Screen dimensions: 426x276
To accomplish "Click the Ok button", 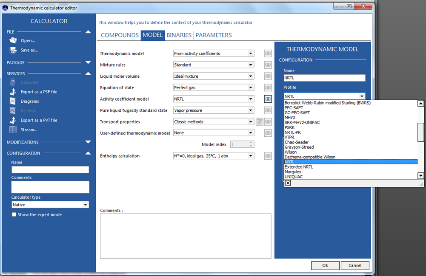I will (x=325, y=265).
